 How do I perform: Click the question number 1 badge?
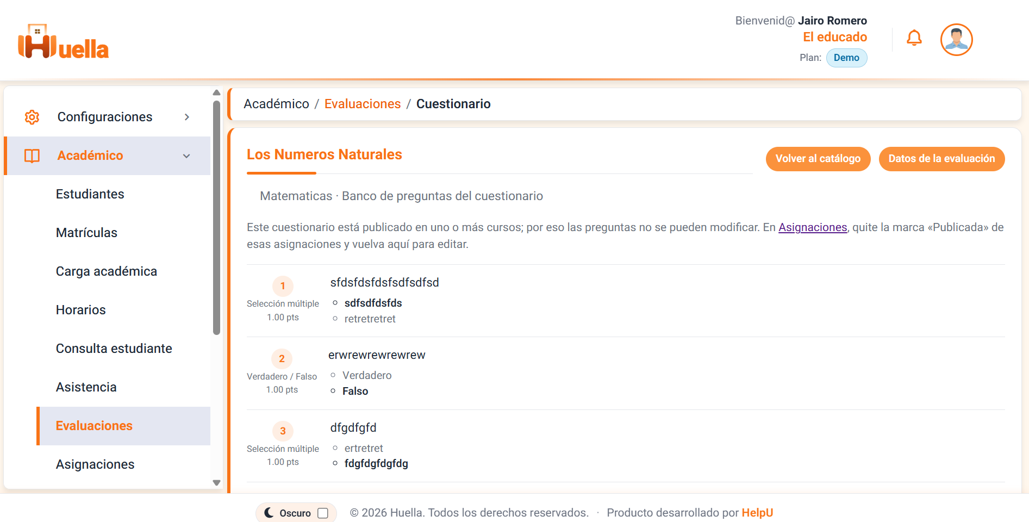(x=283, y=286)
